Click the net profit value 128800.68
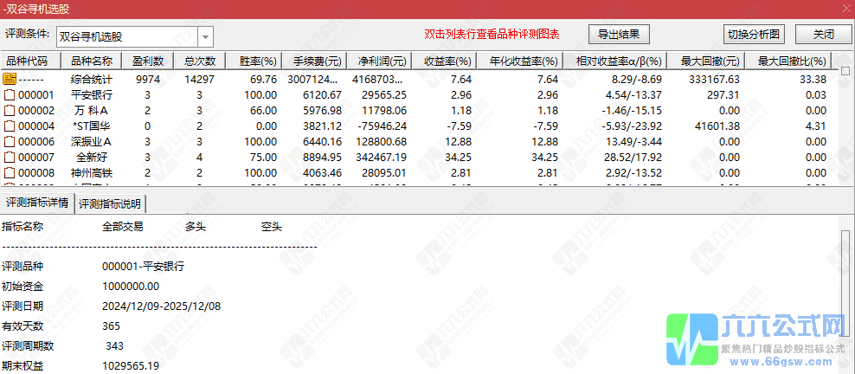 click(x=382, y=142)
